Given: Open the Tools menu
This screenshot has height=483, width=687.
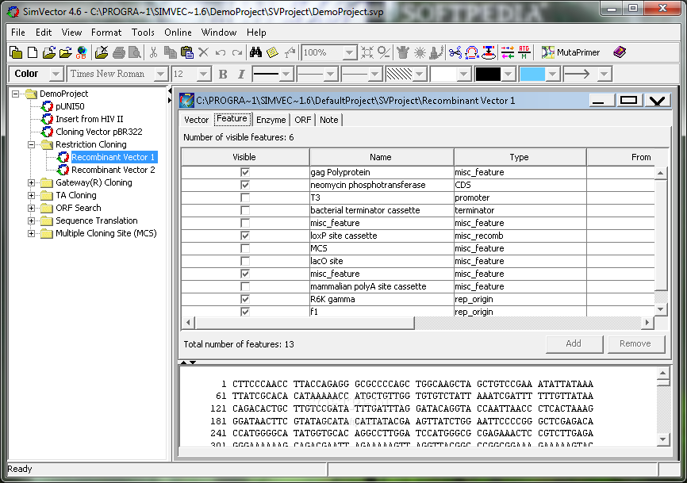Looking at the screenshot, I should point(143,33).
